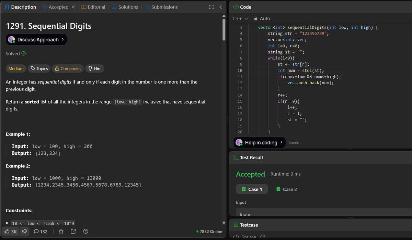Click the Solved checkmark status
The height and width of the screenshot is (240, 412).
coord(16,53)
